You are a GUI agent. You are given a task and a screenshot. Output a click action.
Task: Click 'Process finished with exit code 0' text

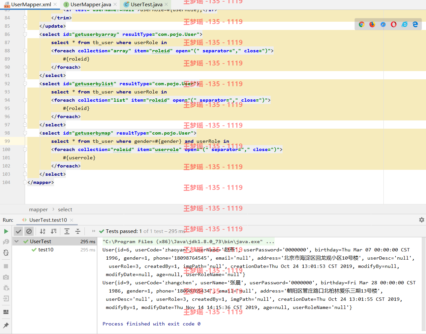tap(151, 324)
